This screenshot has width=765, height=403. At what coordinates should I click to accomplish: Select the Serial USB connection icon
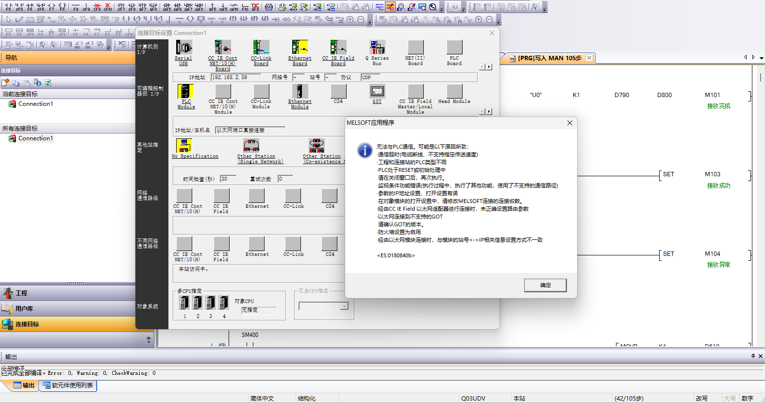tap(183, 48)
